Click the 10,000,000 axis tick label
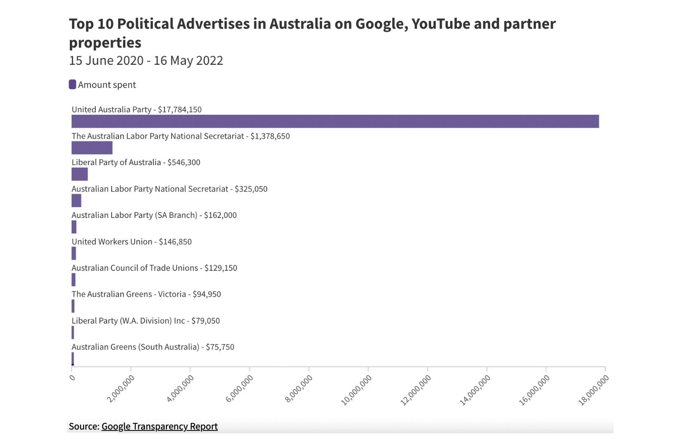Image resolution: width=685 pixels, height=447 pixels. click(x=356, y=390)
